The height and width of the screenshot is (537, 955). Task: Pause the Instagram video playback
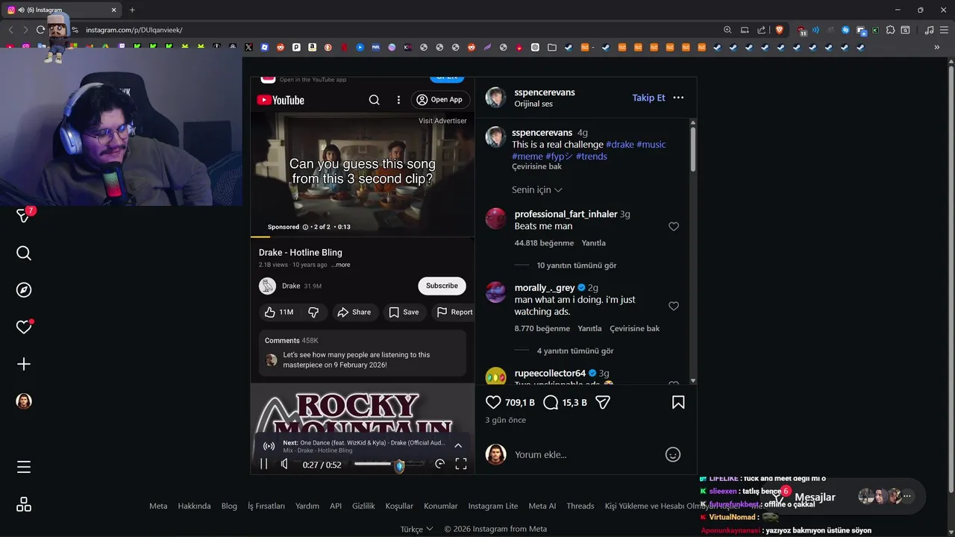coord(263,464)
